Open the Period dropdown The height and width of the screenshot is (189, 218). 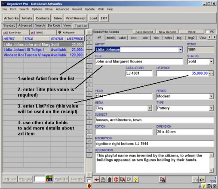coord(211,96)
